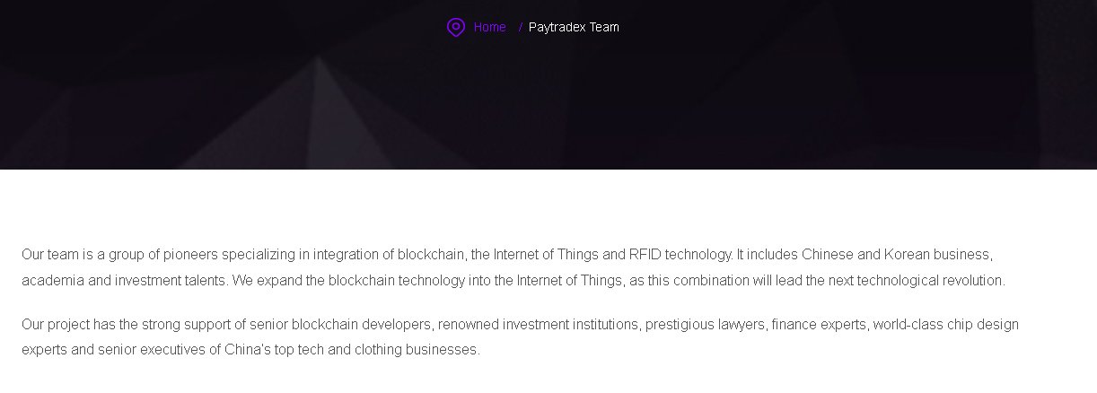Image resolution: width=1097 pixels, height=393 pixels.
Task: Click the dark triangle-pattern hero banner
Action: pyautogui.click(x=548, y=99)
